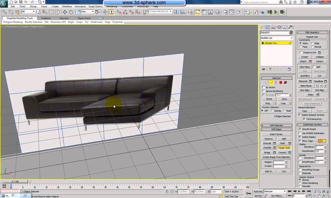The width and height of the screenshot is (331, 198).
Task: Uncheck Delete Isolated Vertices
Action: click(x=299, y=115)
